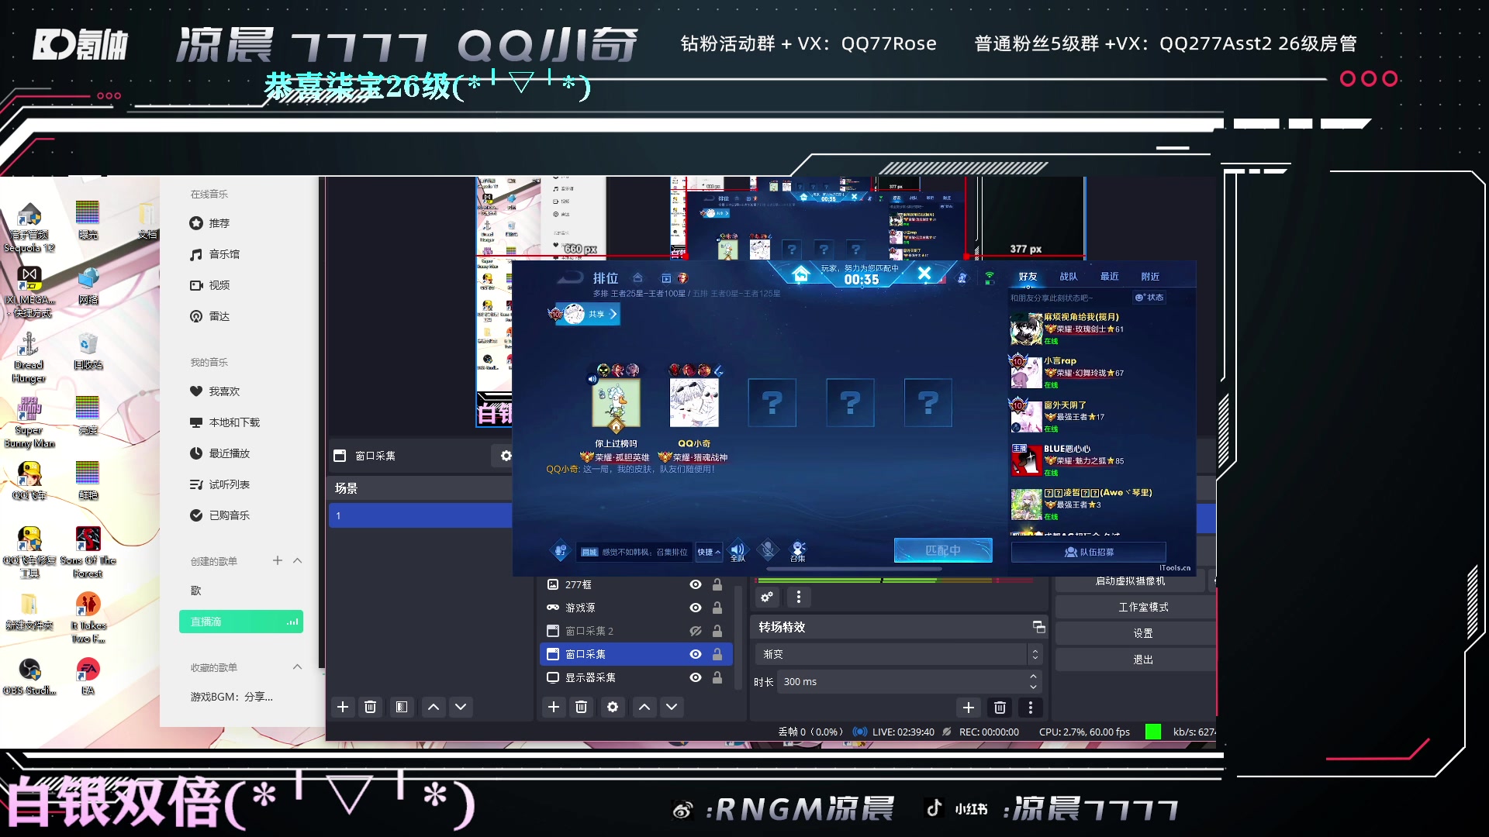Viewport: 1489px width, 837px height.
Task: Move the selected source up
Action: click(644, 707)
